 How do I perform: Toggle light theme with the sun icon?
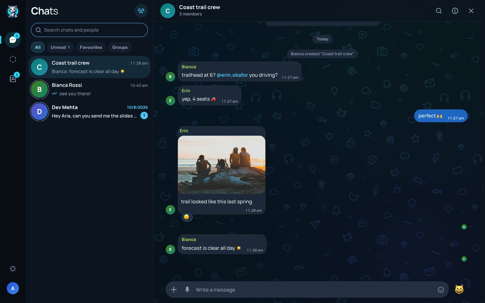pyautogui.click(x=13, y=269)
